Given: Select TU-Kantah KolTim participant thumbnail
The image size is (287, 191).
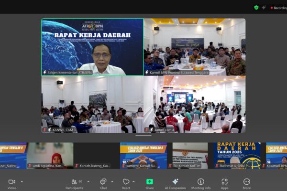Looking at the screenshot, I should (x=190, y=156).
